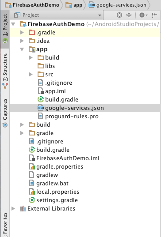Select the top-level gradle folder name
161x237 pixels.
tap(45, 133)
